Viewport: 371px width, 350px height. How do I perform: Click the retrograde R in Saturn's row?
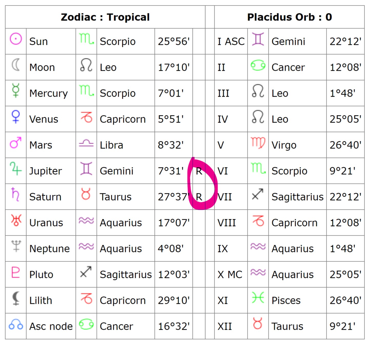pyautogui.click(x=199, y=197)
